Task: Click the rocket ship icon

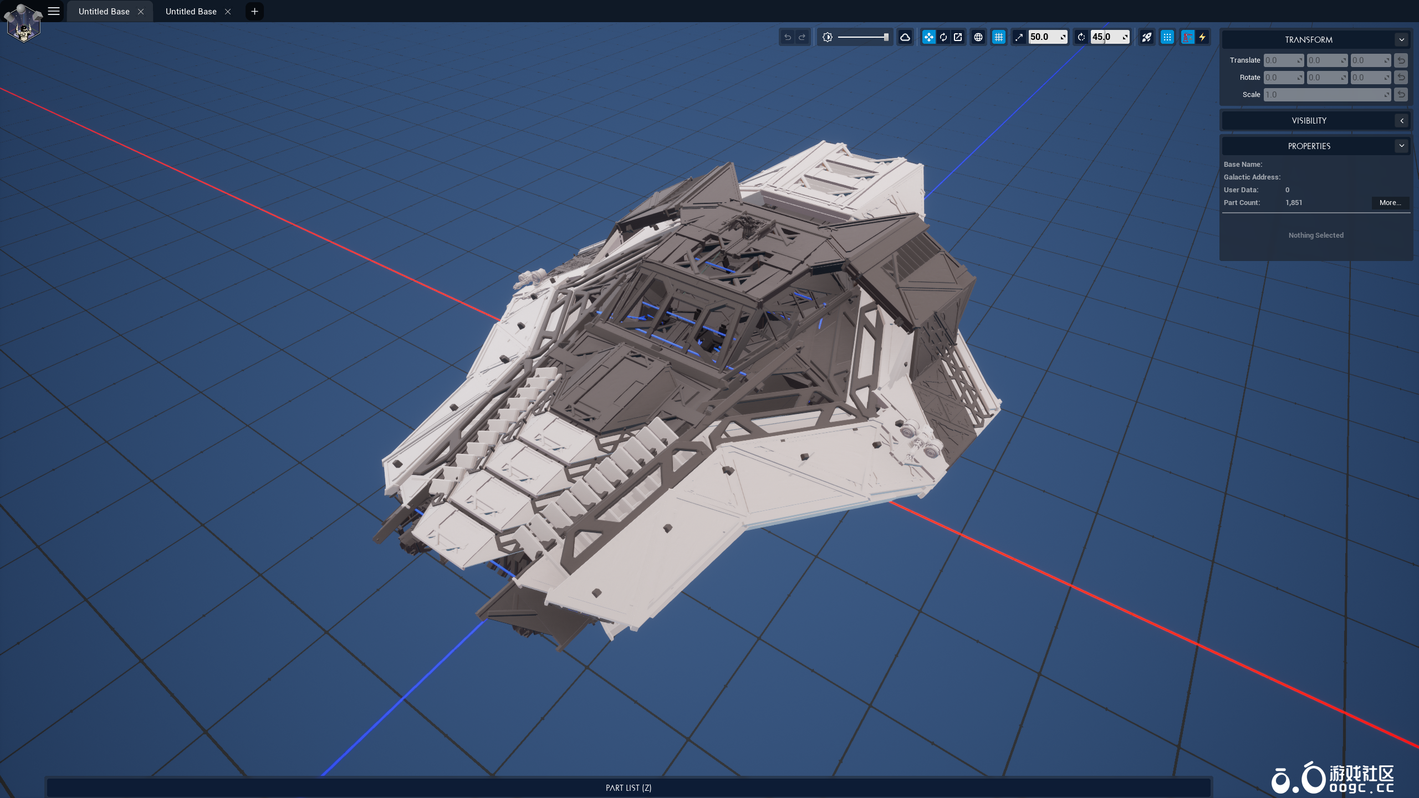Action: 1146,37
